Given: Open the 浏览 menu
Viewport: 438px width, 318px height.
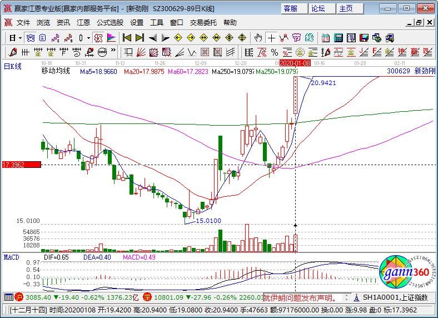Looking at the screenshot, I should 43,23.
